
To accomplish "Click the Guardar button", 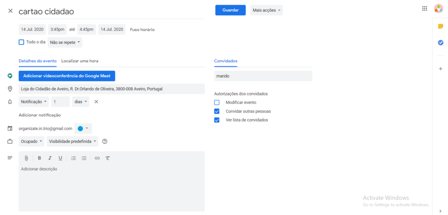I will pos(230,10).
